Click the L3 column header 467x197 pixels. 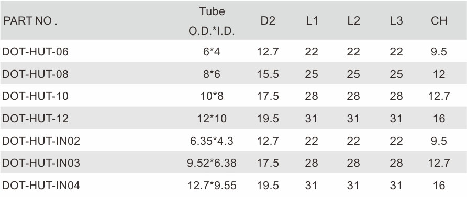click(396, 21)
